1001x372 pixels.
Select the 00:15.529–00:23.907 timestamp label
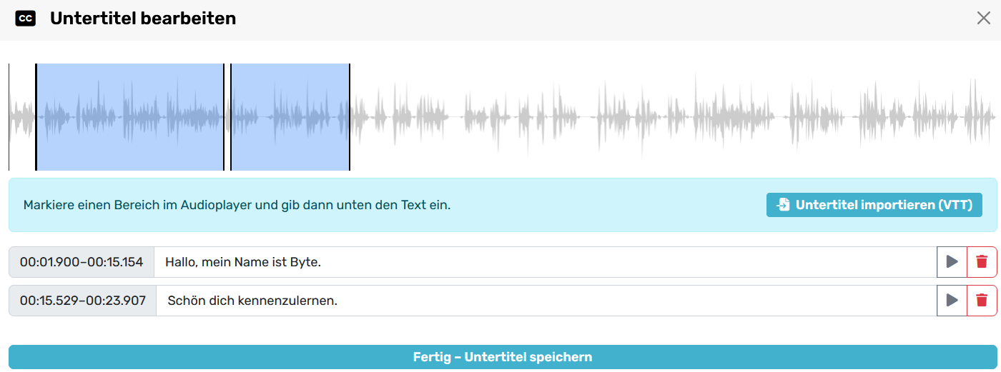tap(82, 301)
